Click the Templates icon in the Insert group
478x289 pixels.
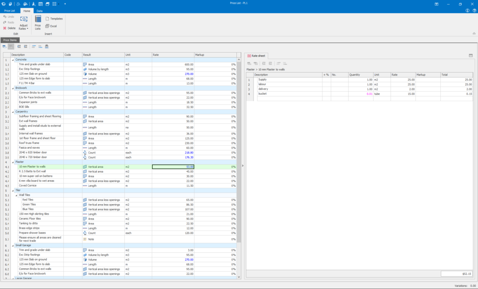(x=47, y=19)
